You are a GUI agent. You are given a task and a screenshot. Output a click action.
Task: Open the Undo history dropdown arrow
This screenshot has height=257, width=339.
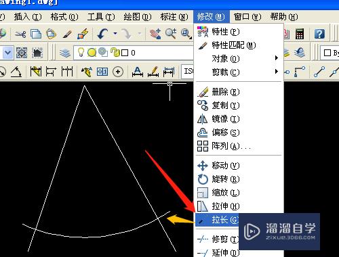(115, 34)
